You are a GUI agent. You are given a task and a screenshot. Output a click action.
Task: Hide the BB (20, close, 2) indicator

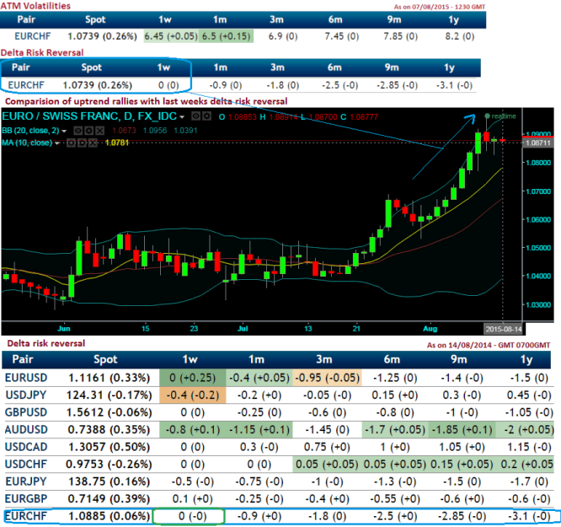click(78, 131)
